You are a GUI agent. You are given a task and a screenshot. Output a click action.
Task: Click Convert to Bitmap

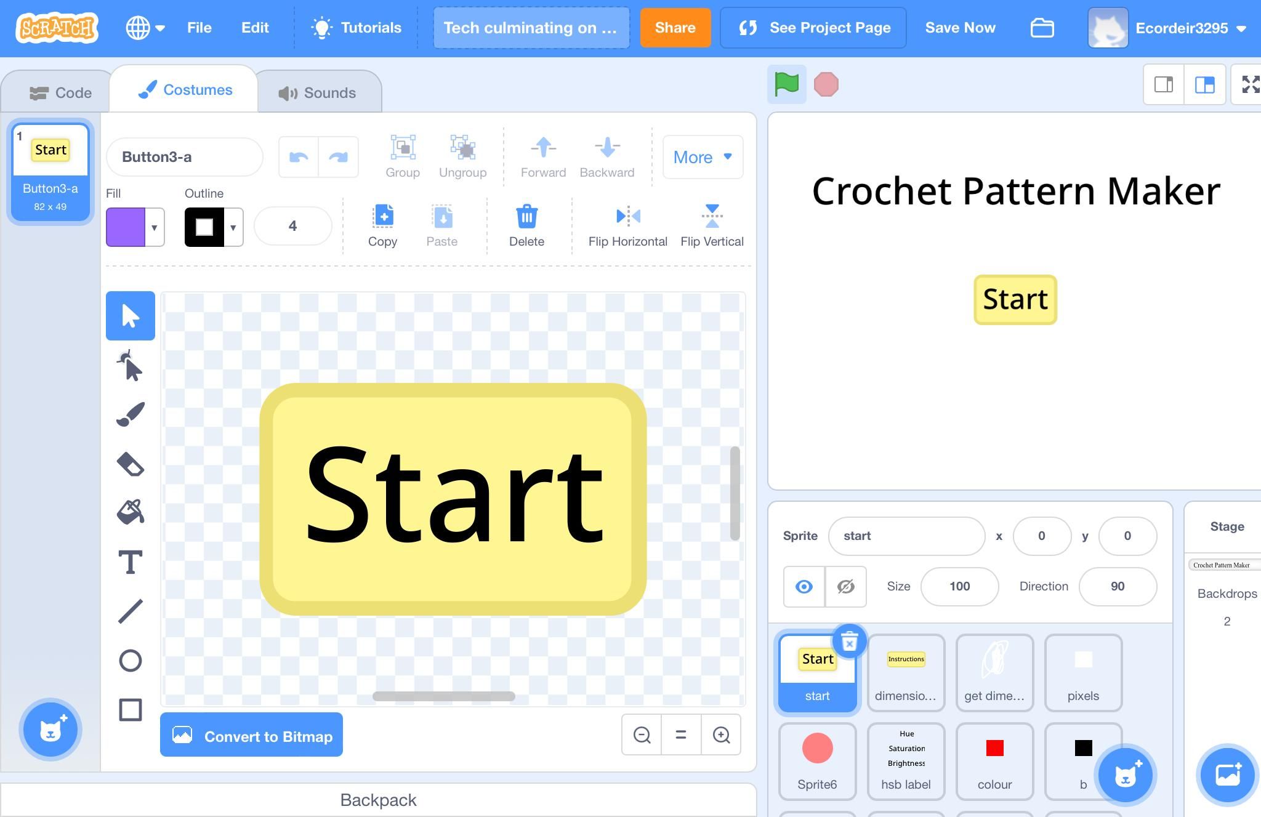tap(251, 735)
